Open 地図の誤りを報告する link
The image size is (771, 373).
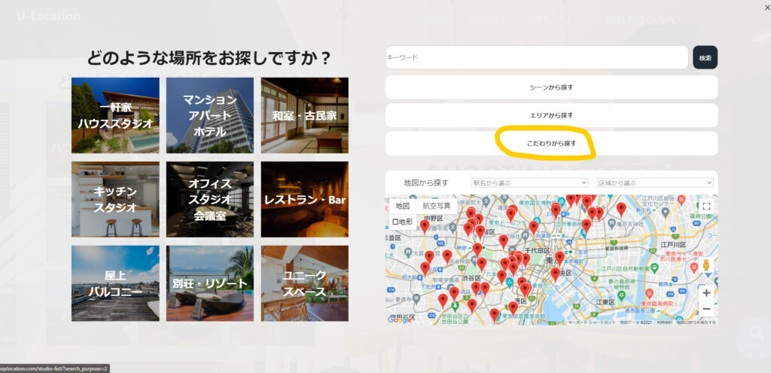[x=695, y=323]
